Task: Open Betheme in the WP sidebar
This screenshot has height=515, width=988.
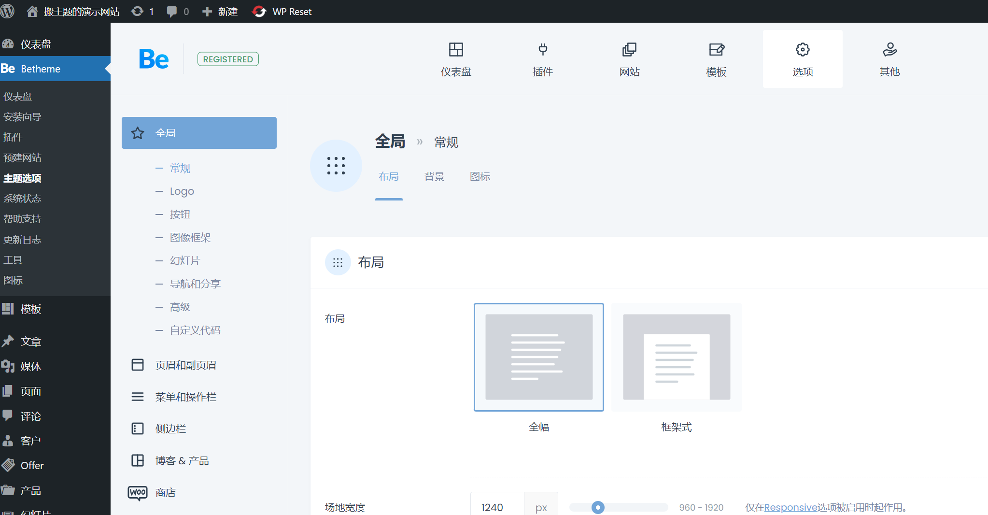Action: coord(55,69)
